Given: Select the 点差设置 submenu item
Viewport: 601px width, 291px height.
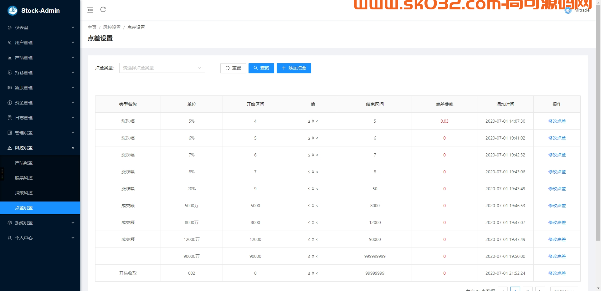Looking at the screenshot, I should pyautogui.click(x=40, y=208).
